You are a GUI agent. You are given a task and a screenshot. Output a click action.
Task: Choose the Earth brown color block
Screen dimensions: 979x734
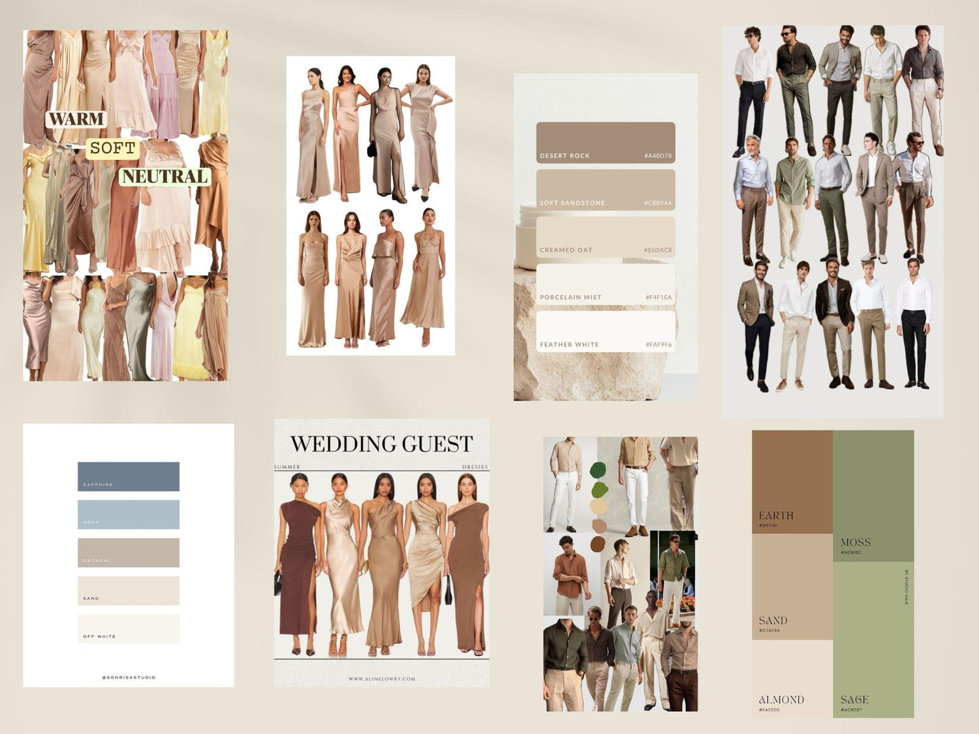coord(792,482)
